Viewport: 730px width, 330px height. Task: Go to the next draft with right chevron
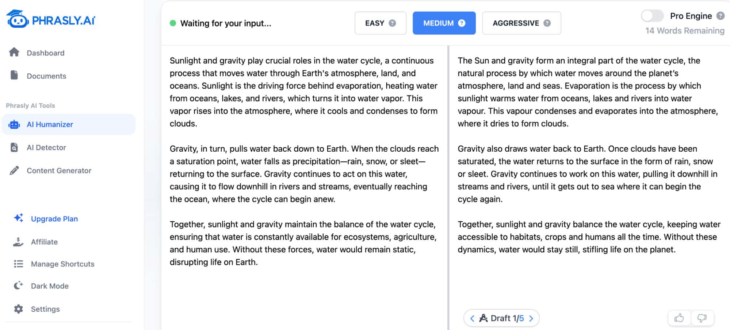(x=531, y=318)
